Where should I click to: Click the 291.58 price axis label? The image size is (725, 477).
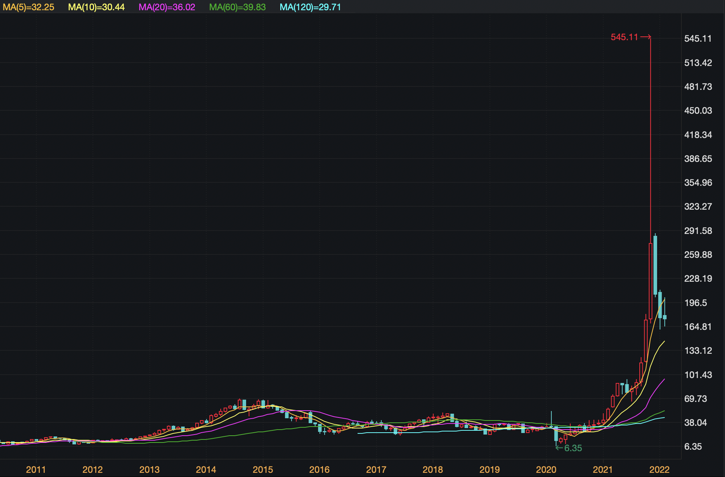(698, 231)
